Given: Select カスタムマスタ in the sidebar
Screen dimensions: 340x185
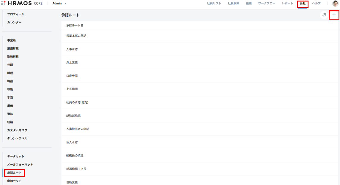Looking at the screenshot, I should [x=17, y=130].
